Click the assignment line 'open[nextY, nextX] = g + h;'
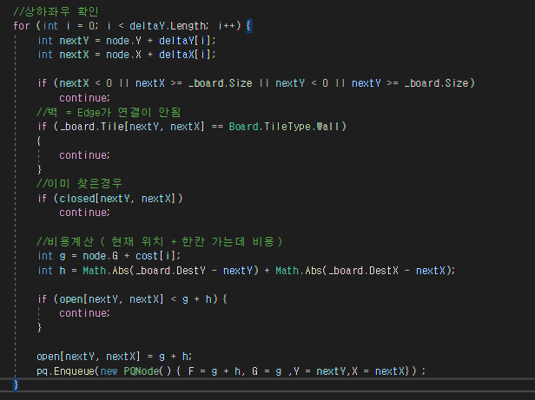535x400 pixels. coord(115,357)
